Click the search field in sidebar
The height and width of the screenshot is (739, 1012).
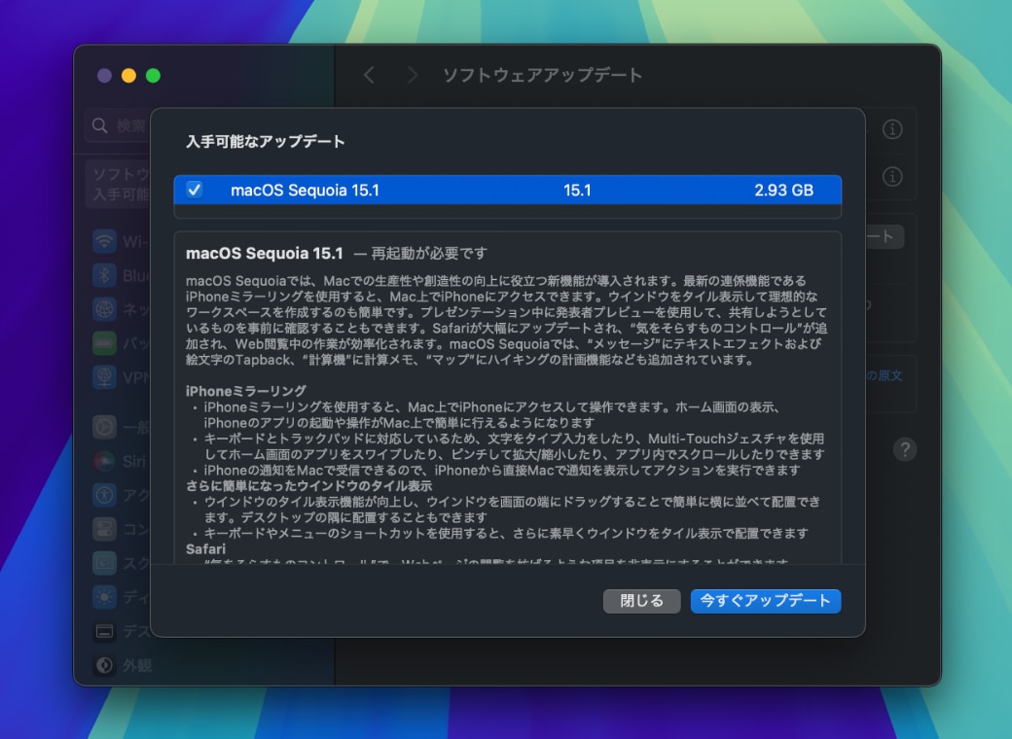point(118,125)
